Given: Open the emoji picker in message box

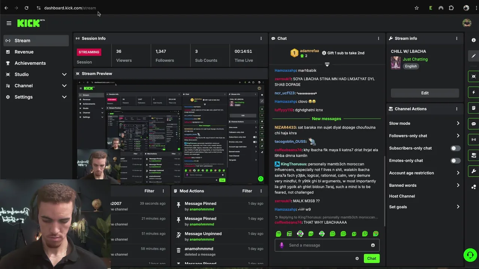Looking at the screenshot, I should tap(373, 245).
